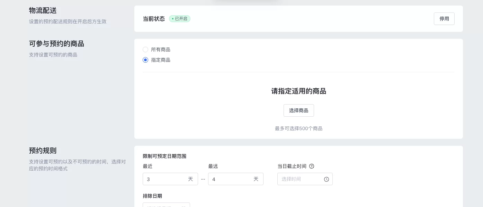Click the 已开启 status badge
The height and width of the screenshot is (207, 483).
tap(179, 19)
